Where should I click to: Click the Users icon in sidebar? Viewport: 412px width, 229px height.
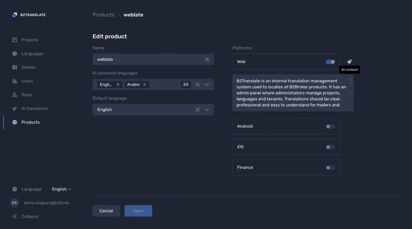(x=15, y=81)
